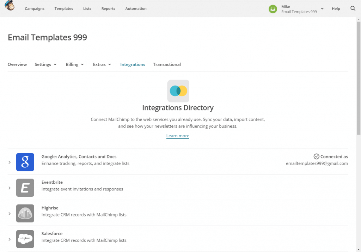Click the Integrations Directory heading
The image size is (361, 252).
coord(178,108)
